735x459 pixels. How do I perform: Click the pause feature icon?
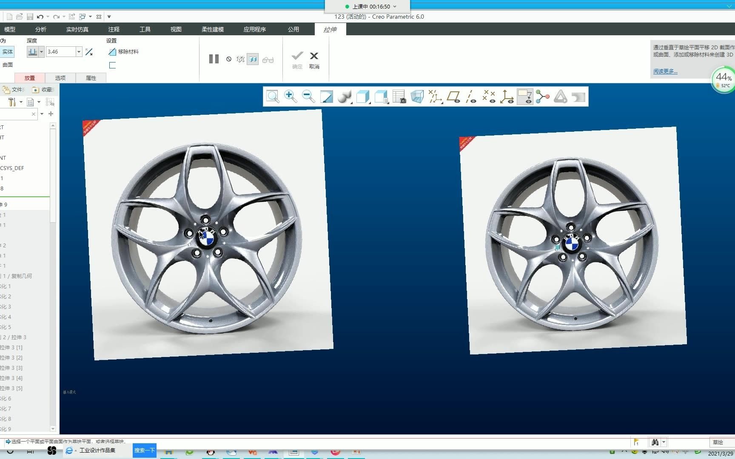214,59
